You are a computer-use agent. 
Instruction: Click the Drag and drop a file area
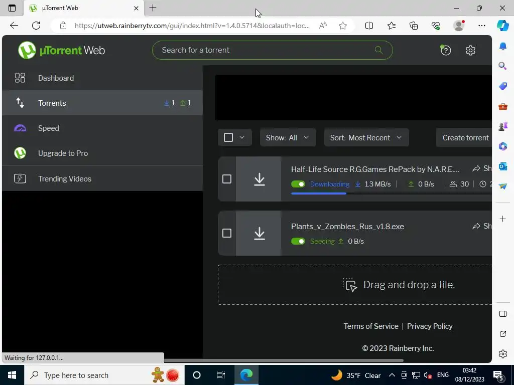click(355, 285)
